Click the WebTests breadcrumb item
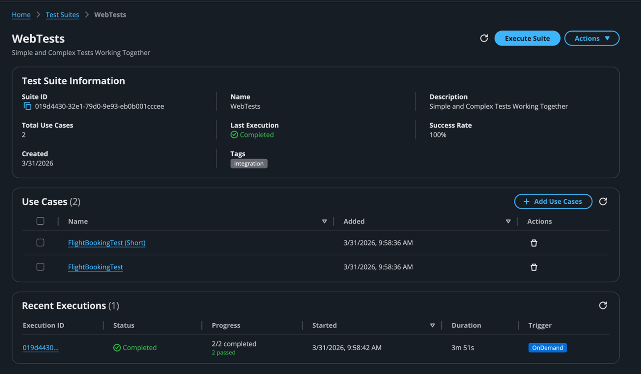Screen dimensions: 641x374 pos(110,15)
